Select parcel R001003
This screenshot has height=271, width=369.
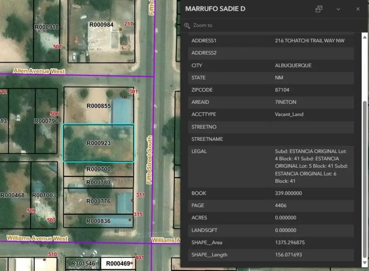44,195
